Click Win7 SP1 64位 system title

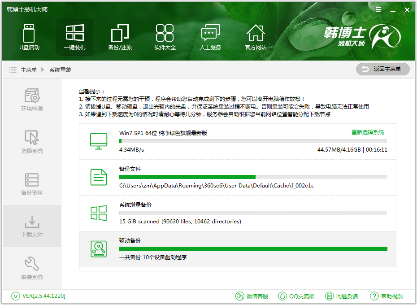click(x=163, y=133)
